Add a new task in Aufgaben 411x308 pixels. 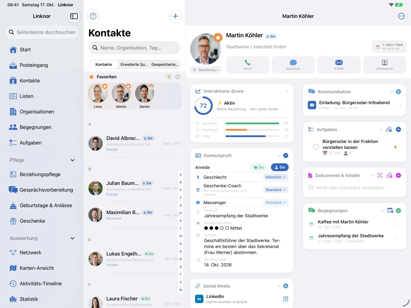coord(398,129)
